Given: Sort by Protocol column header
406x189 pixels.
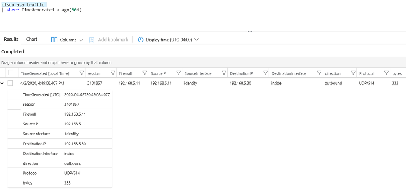Looking at the screenshot, I should pyautogui.click(x=367, y=73).
